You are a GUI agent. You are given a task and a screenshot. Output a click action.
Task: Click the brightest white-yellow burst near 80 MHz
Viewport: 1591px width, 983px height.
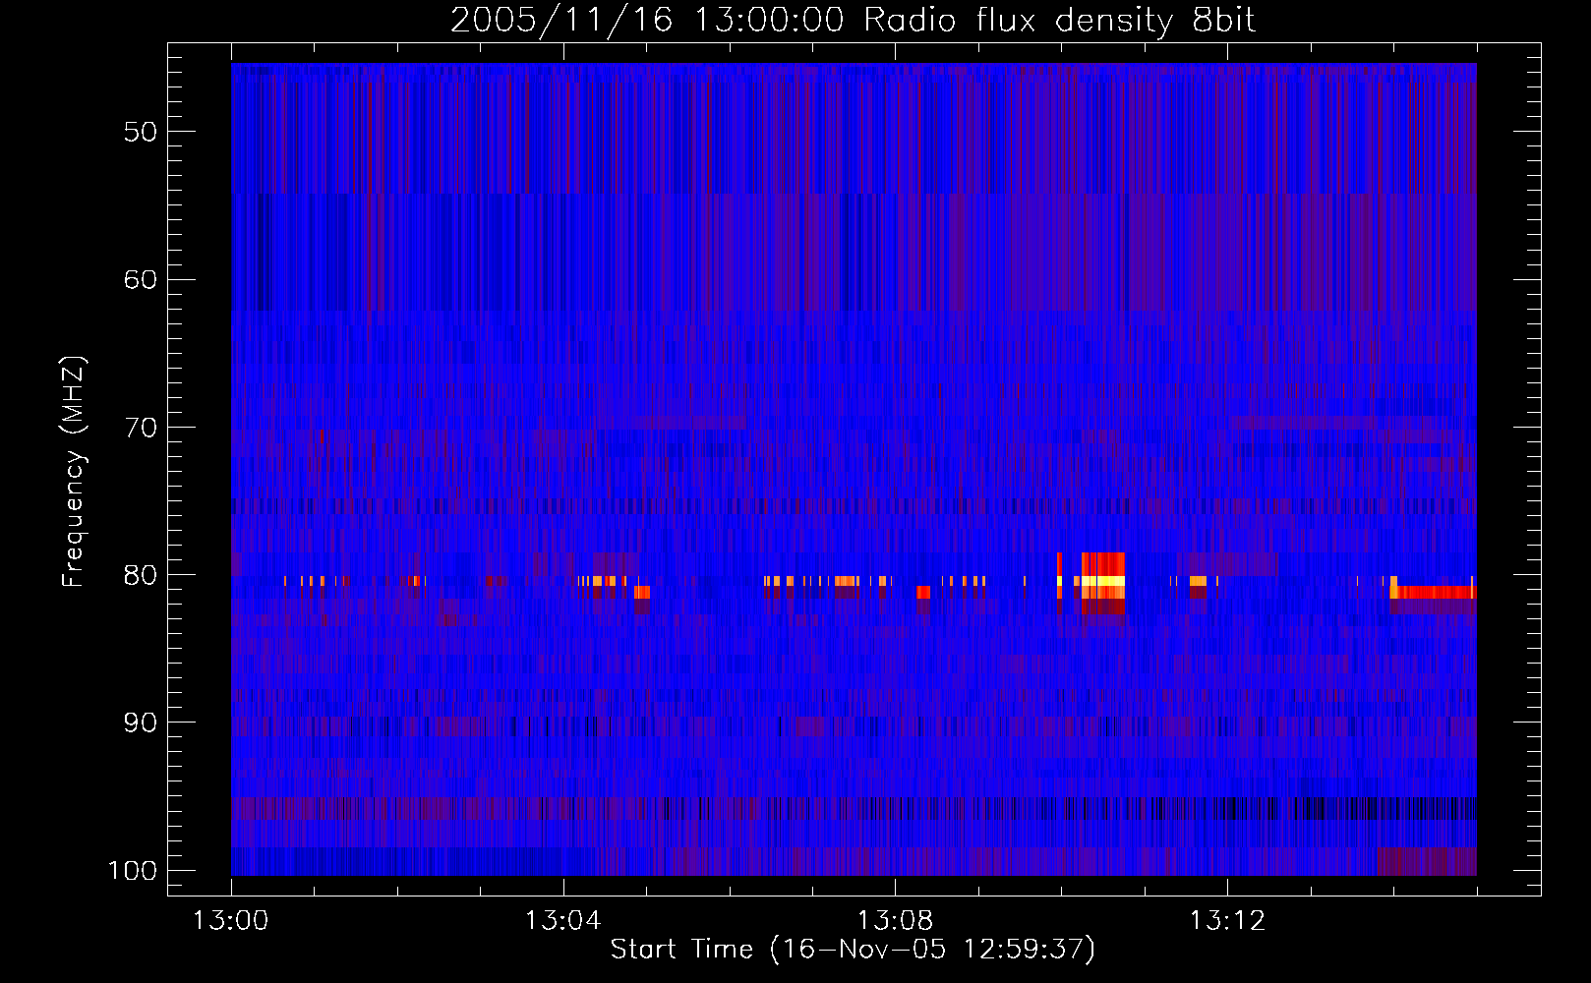(x=1102, y=581)
